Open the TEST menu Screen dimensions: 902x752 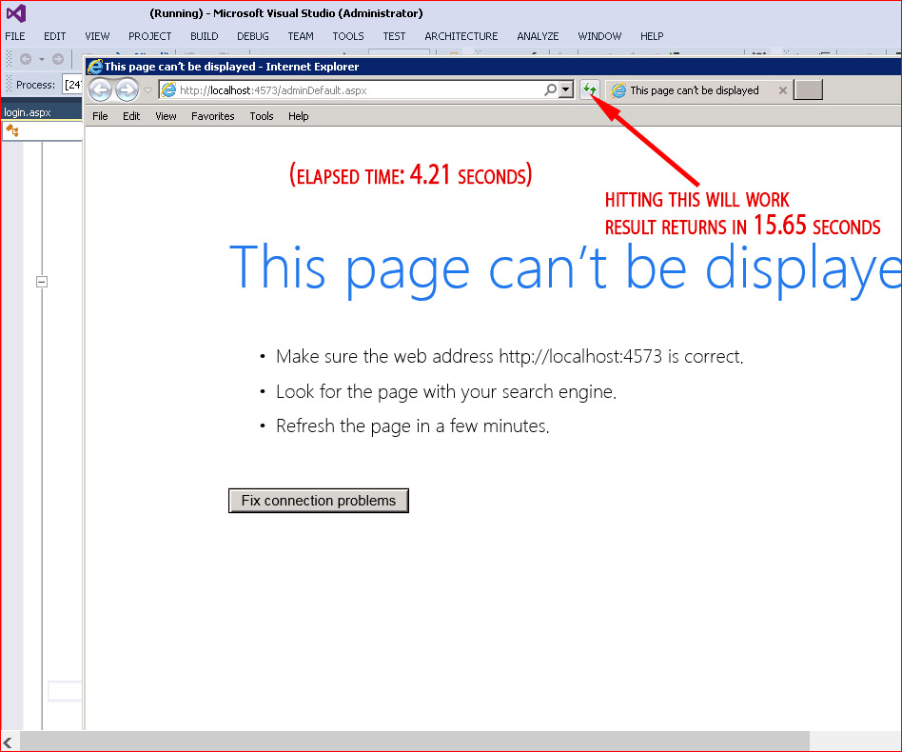pos(394,36)
